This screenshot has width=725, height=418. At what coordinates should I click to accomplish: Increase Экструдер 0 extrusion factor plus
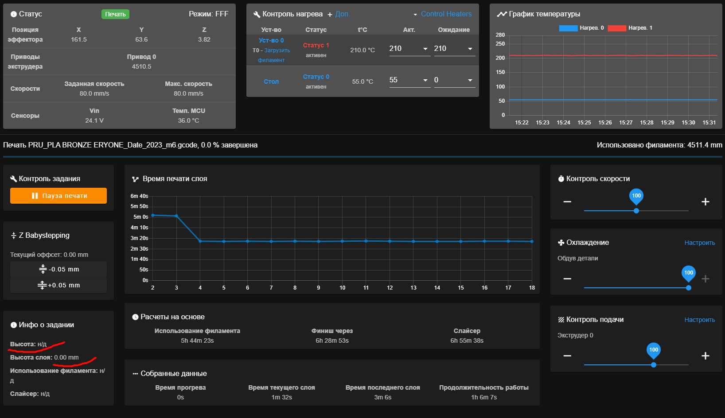tap(706, 356)
